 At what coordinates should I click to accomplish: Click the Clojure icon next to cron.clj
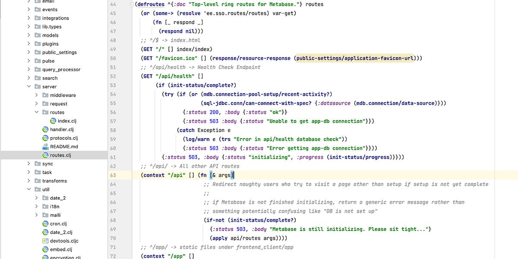pos(45,224)
